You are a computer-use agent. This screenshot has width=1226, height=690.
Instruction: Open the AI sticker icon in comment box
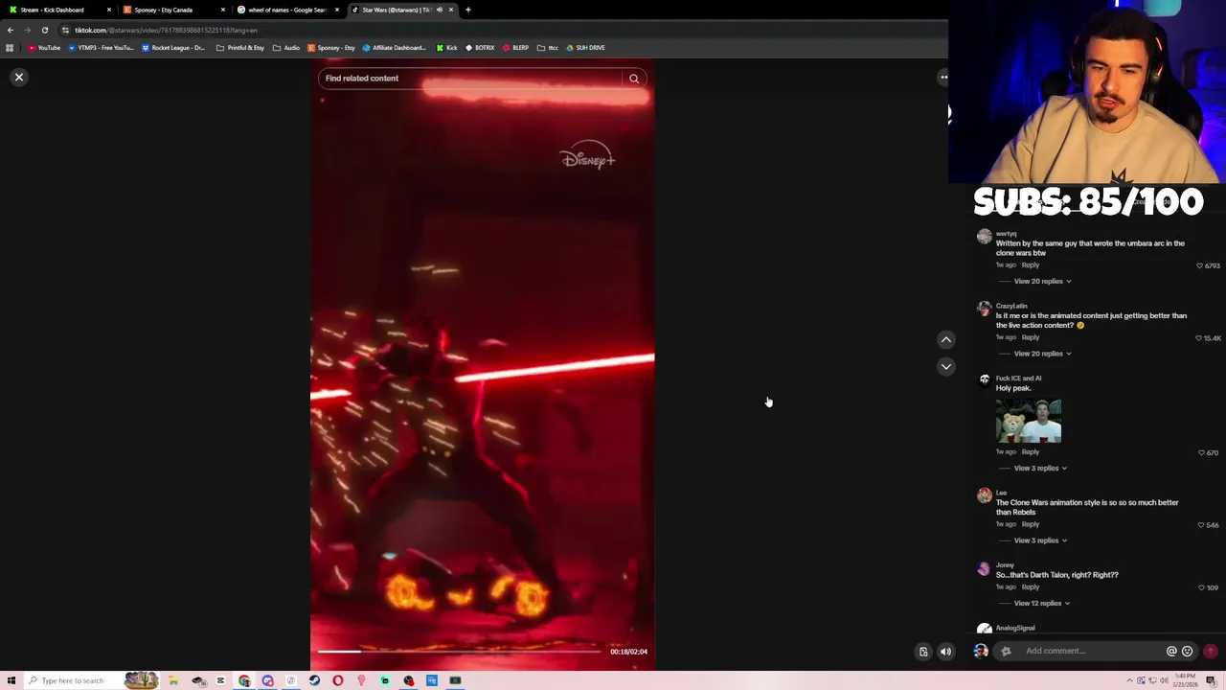point(1006,651)
